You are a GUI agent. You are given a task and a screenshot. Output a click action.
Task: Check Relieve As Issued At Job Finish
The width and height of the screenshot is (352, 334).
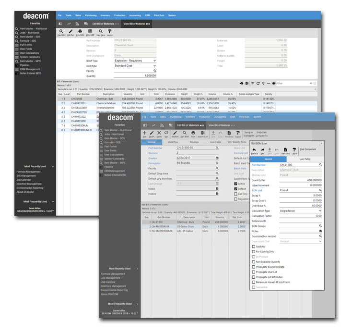coord(253,282)
